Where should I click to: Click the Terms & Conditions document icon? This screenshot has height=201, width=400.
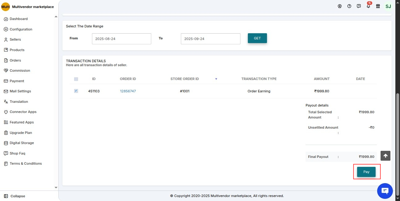tap(6, 164)
